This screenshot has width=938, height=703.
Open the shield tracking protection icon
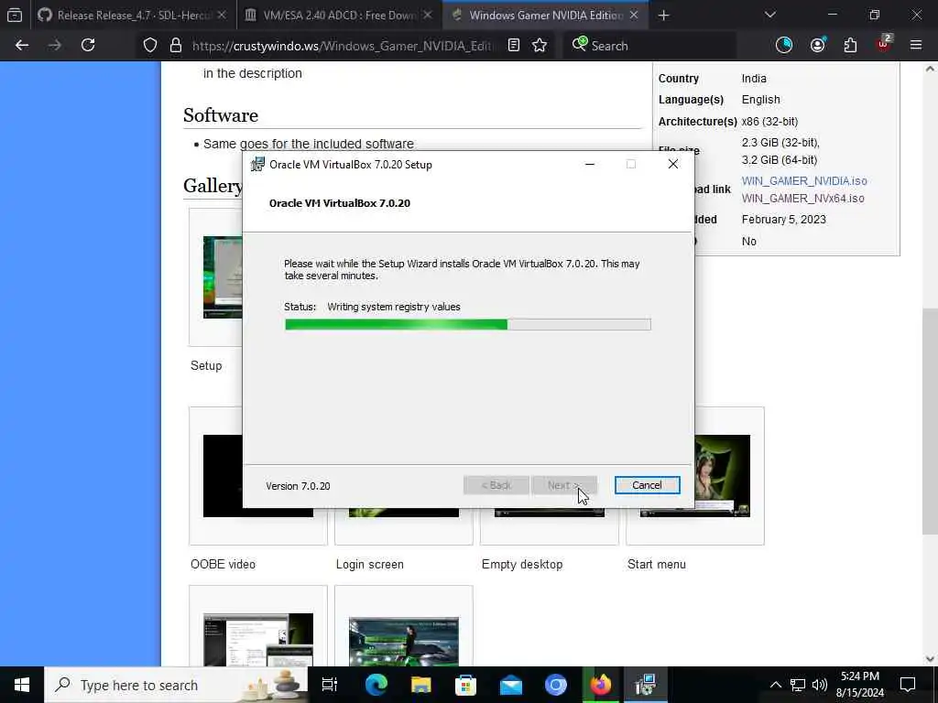[150, 46]
